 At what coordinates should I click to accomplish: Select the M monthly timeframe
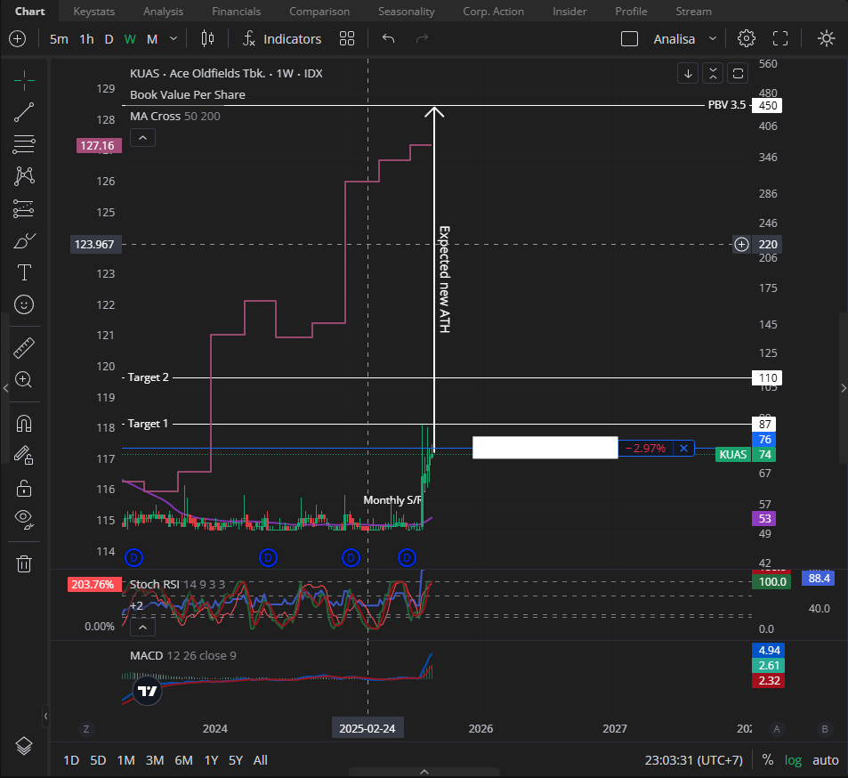pos(152,39)
